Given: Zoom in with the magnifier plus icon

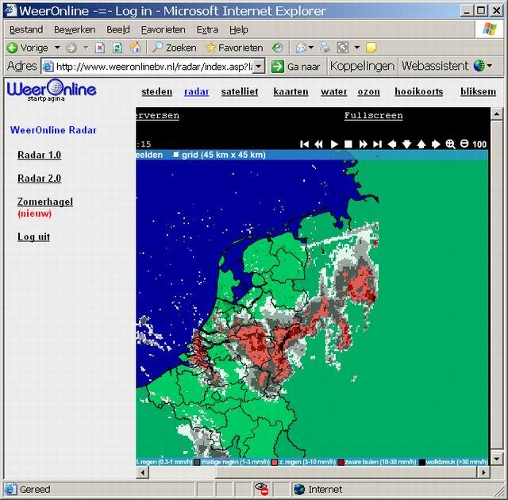Looking at the screenshot, I should tap(450, 144).
